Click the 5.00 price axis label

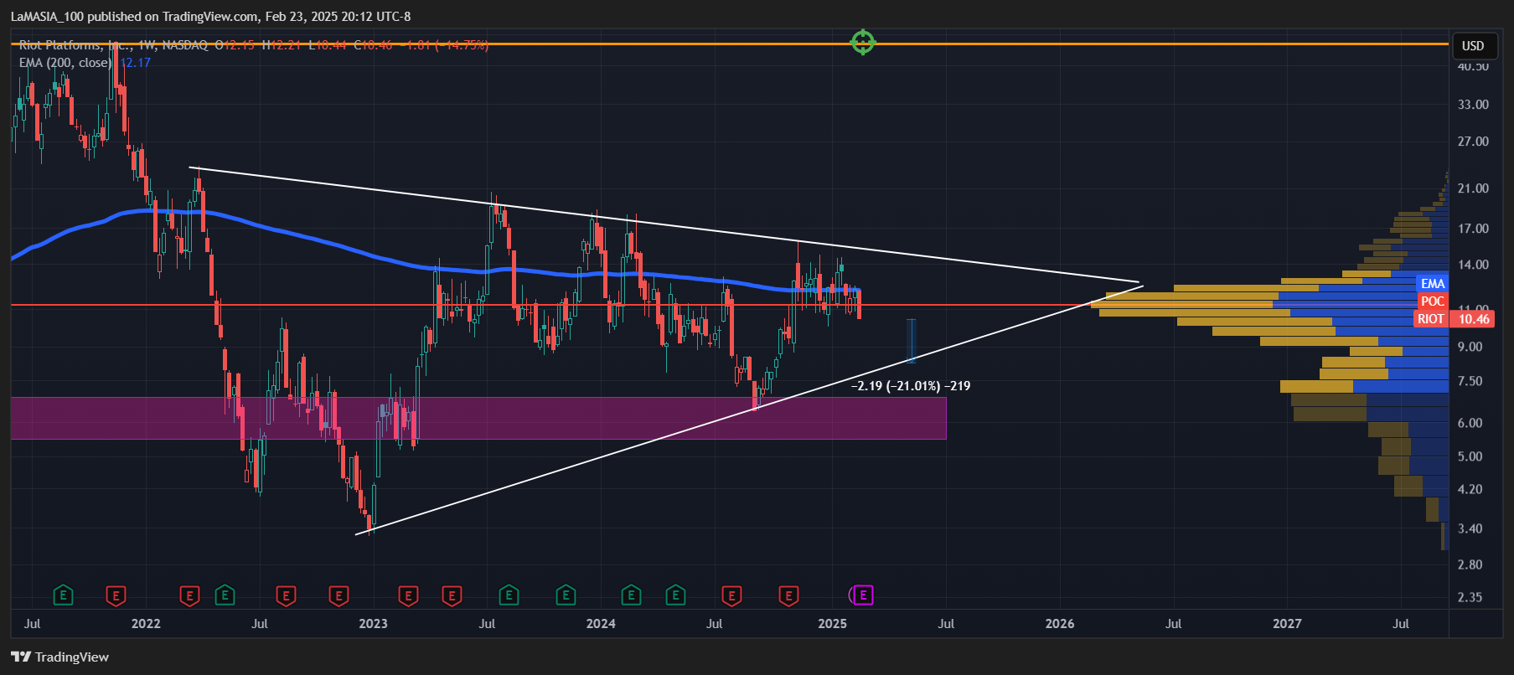[1470, 456]
